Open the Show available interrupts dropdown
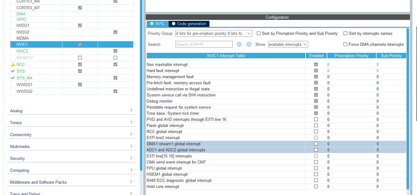Screen dimensions: 417x195 (x=288, y=44)
